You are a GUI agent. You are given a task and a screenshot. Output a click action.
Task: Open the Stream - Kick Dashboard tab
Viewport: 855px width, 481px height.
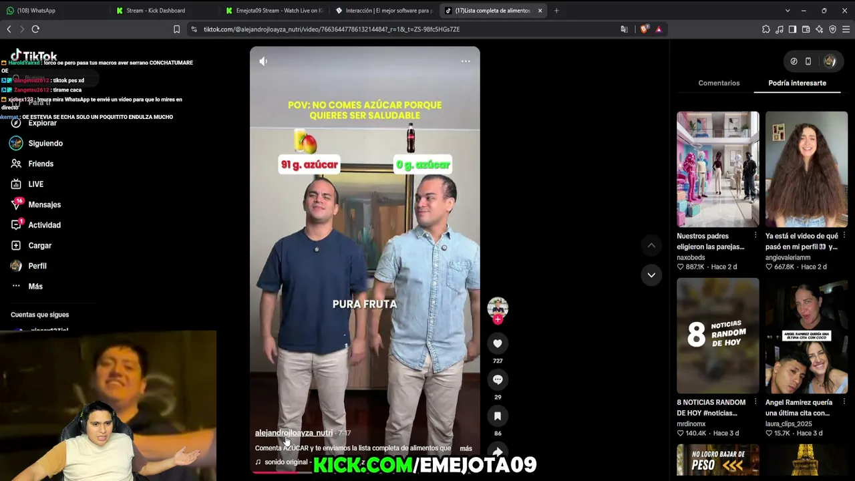tap(164, 11)
